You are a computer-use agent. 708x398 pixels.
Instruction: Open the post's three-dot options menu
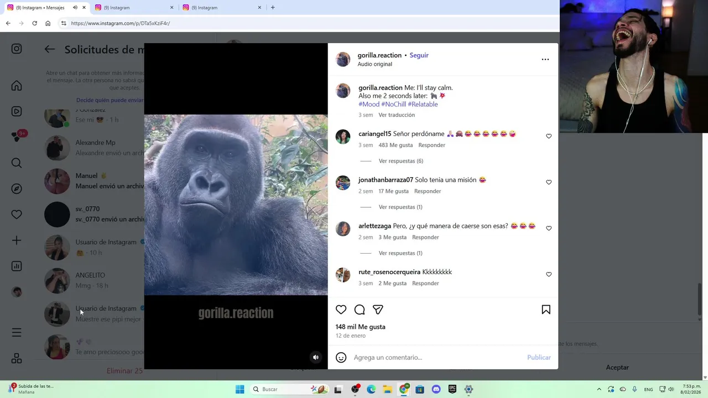[x=545, y=59]
